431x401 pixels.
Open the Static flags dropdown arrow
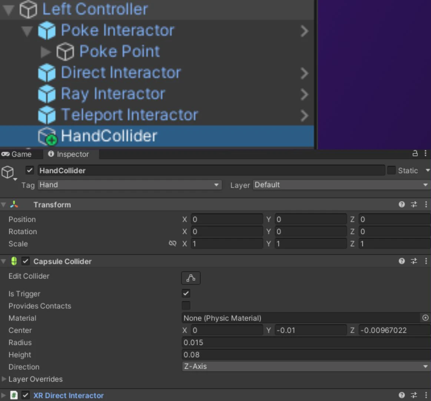tap(428, 170)
